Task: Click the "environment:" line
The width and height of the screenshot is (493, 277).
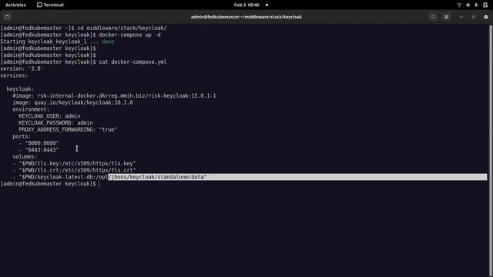Action: pos(31,109)
